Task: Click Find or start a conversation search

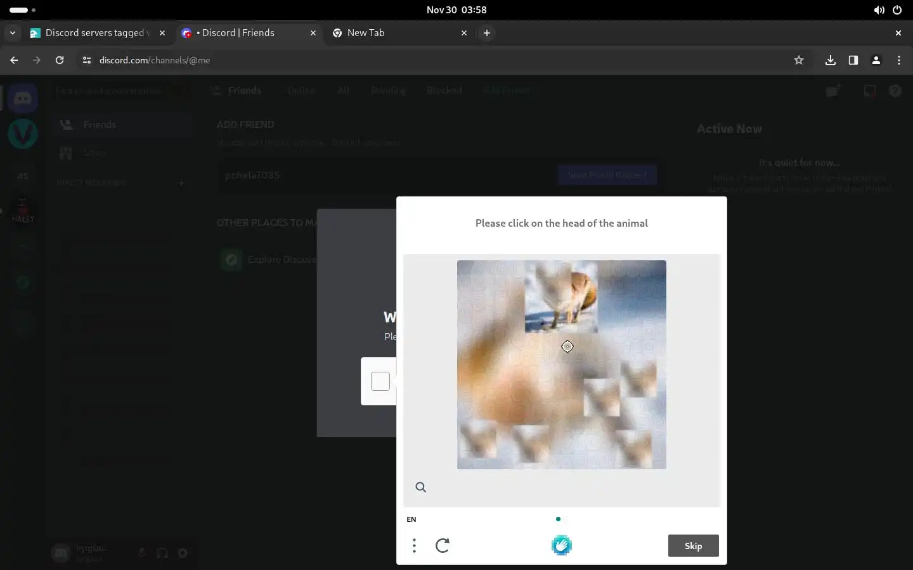Action: click(x=120, y=91)
